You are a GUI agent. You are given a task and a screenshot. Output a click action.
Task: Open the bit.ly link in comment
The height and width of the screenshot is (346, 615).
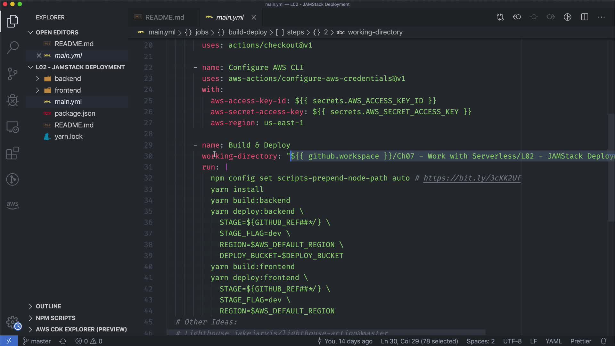click(x=472, y=178)
